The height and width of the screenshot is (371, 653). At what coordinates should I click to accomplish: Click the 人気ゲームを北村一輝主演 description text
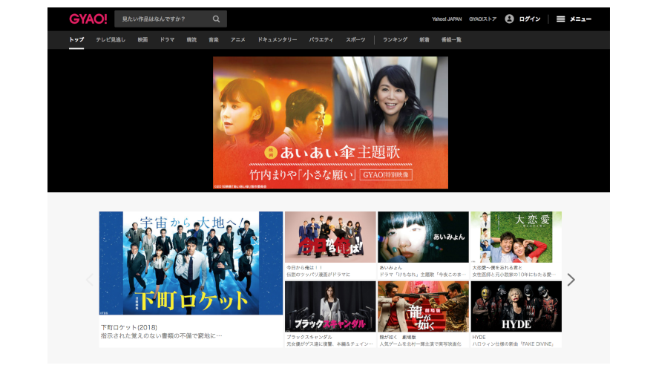pyautogui.click(x=420, y=344)
